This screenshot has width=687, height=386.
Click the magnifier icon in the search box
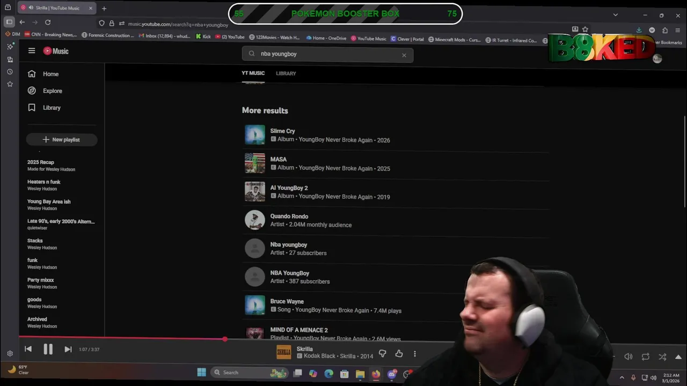coord(251,54)
